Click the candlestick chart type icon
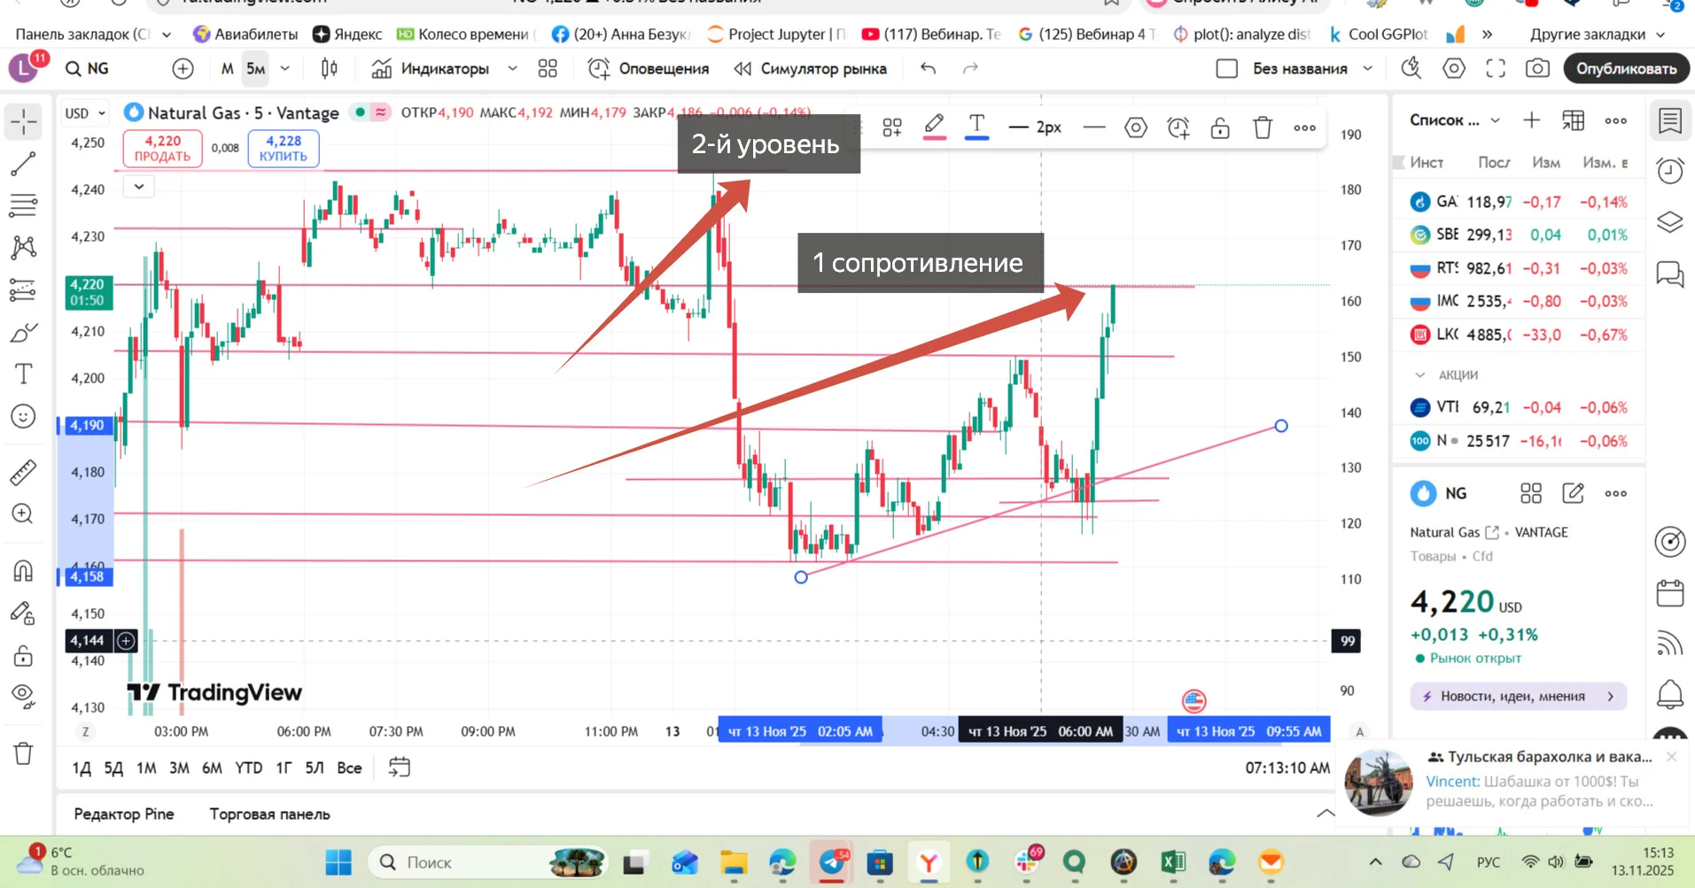This screenshot has height=888, width=1695. click(x=330, y=68)
